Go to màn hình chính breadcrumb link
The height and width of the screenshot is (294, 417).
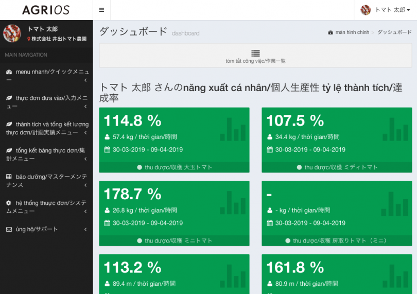coord(352,32)
